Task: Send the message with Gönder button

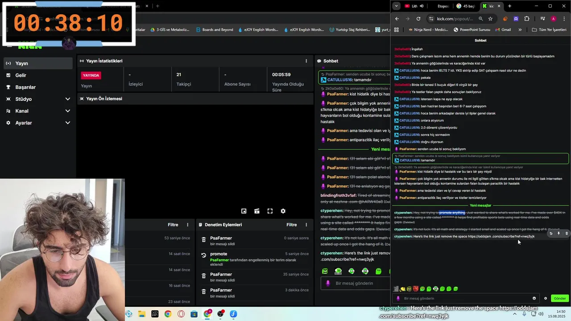Action: pos(559,298)
